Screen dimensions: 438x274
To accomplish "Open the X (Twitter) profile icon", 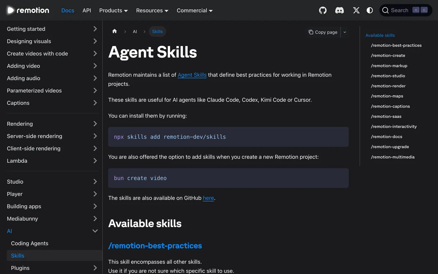I will coord(356,10).
